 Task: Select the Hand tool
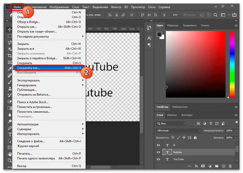pyautogui.click(x=10, y=154)
